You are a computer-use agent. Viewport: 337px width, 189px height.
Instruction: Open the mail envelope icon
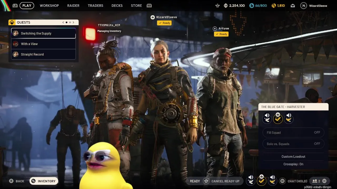(293, 6)
